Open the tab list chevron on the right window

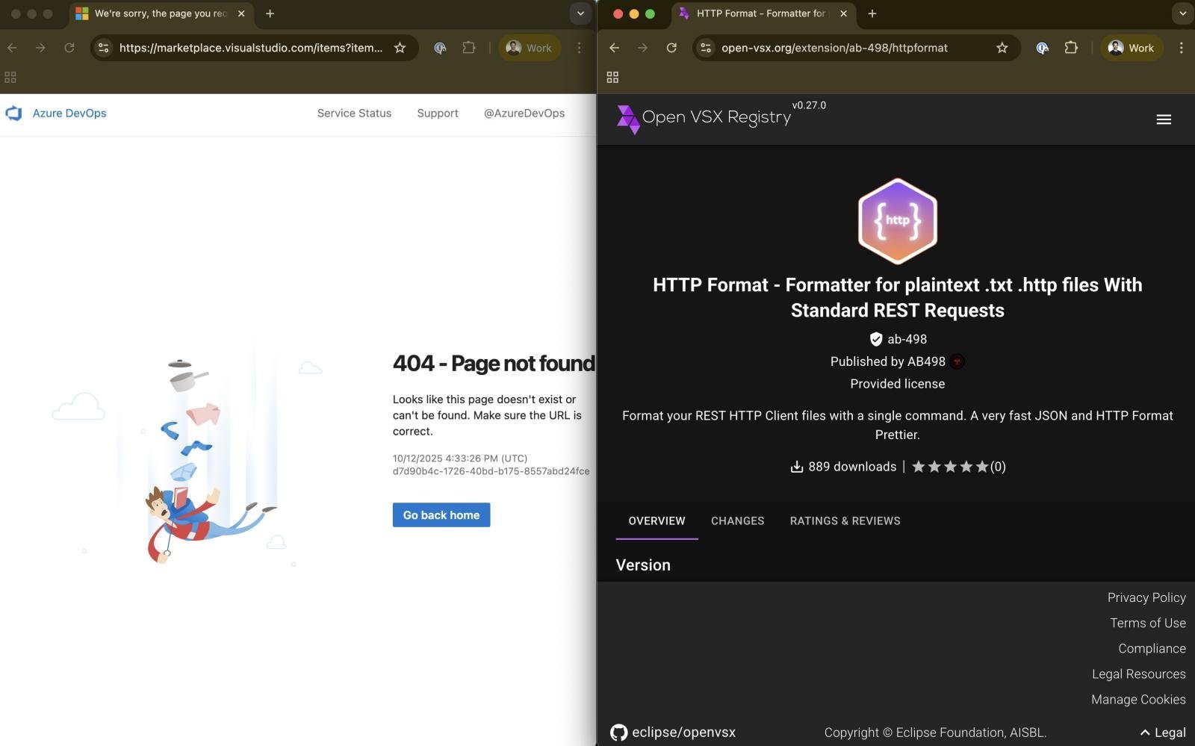click(x=1182, y=13)
